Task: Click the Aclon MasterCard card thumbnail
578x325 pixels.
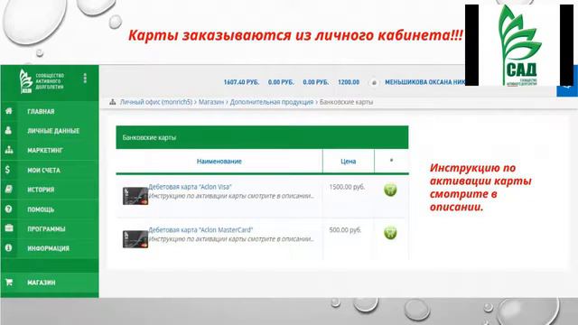Action: (x=135, y=238)
